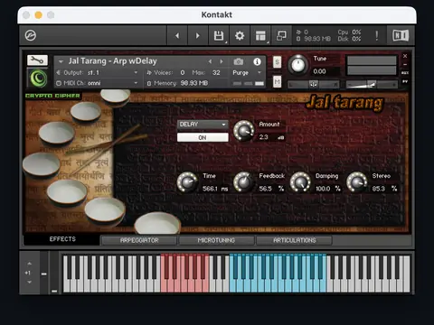Click the Feedback knob
The image size is (434, 325).
[x=243, y=182]
